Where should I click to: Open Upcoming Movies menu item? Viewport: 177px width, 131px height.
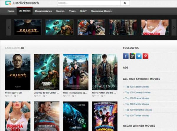point(101,11)
